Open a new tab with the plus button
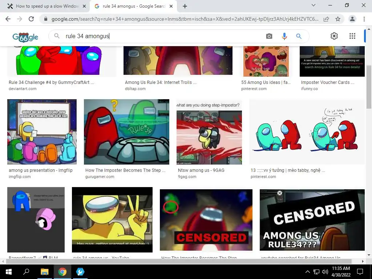This screenshot has height=279, width=372. click(185, 6)
